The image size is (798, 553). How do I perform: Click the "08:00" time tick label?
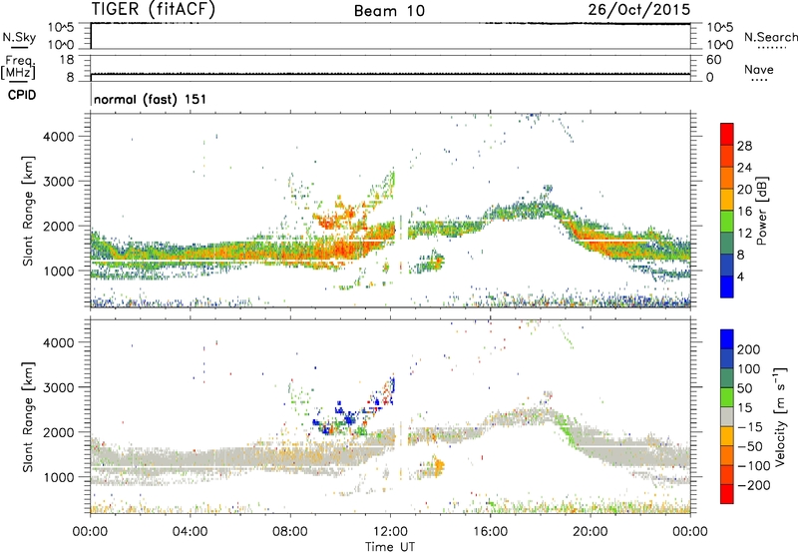(290, 532)
